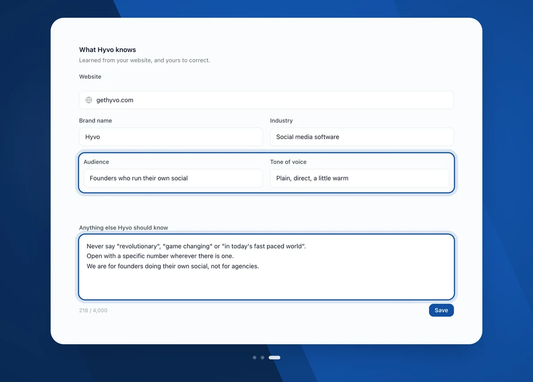Focus the Audience input field
Screen dimensions: 533x382
pos(173,178)
